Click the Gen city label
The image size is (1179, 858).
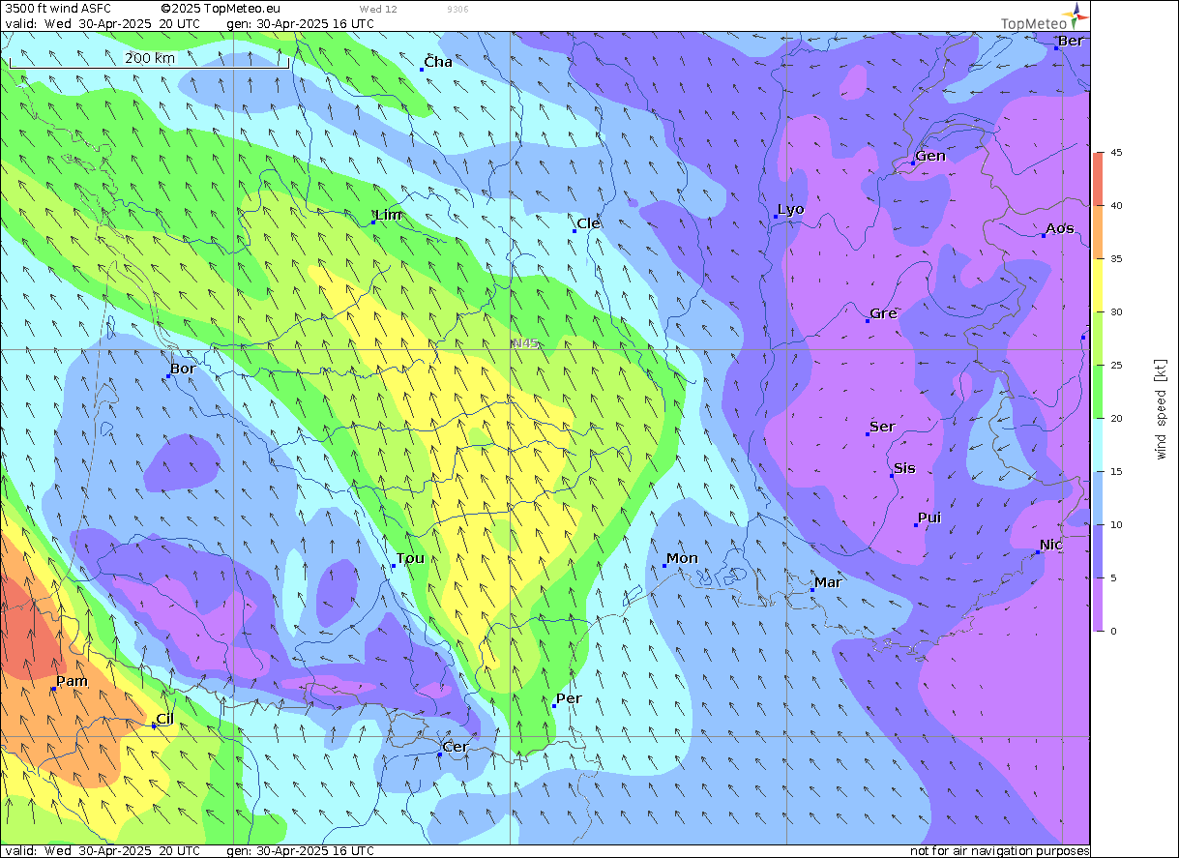pos(930,156)
